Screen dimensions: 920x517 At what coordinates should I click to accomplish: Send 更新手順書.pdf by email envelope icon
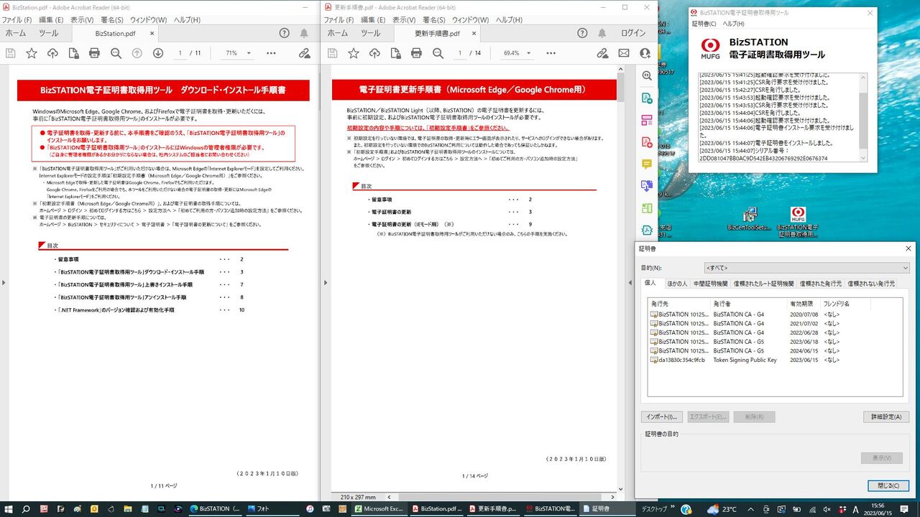pos(624,53)
